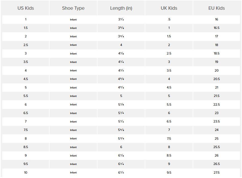Select the length 3½ inches cell
The image size is (242, 178).
coord(121,19)
